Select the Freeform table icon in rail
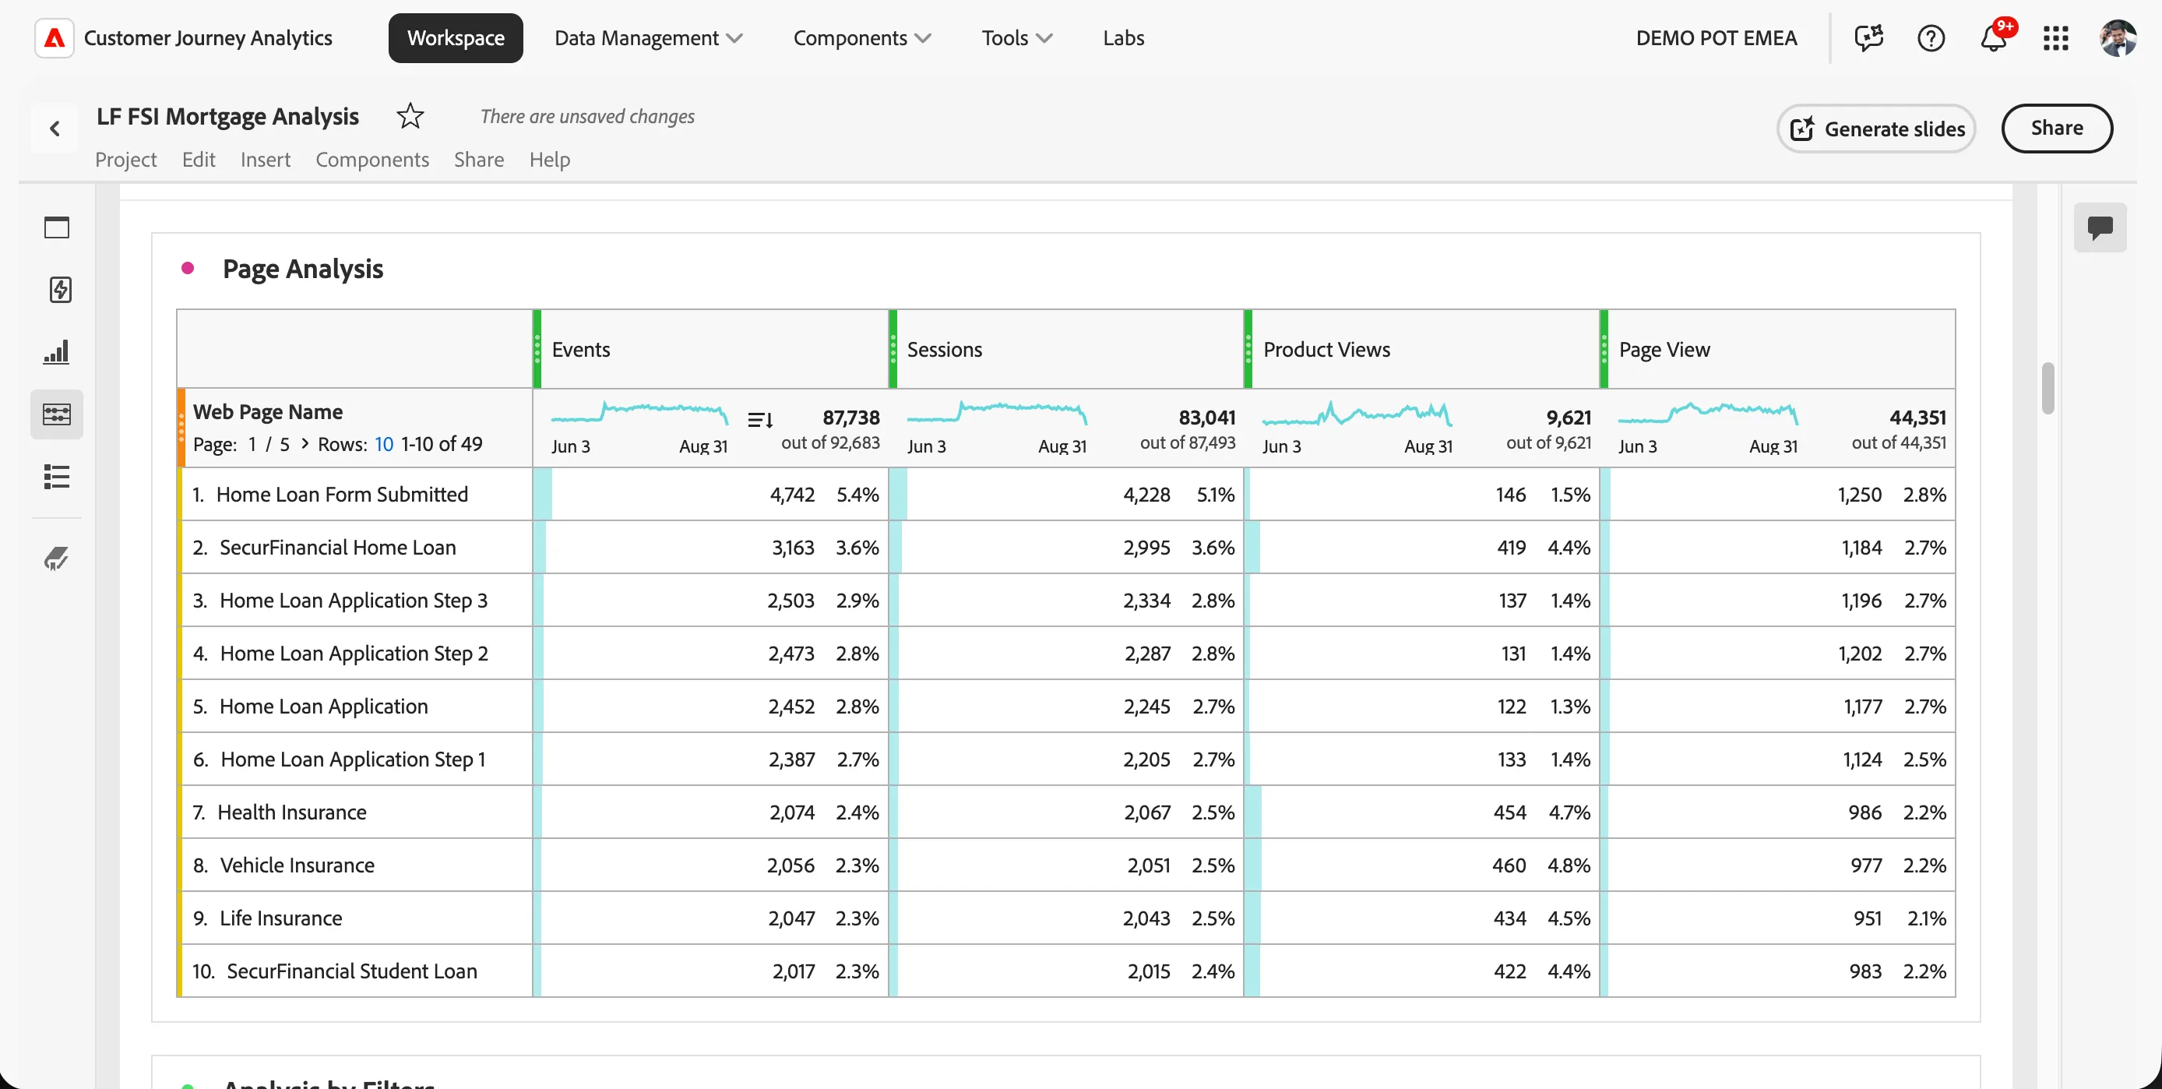This screenshot has width=2162, height=1089. (57, 414)
